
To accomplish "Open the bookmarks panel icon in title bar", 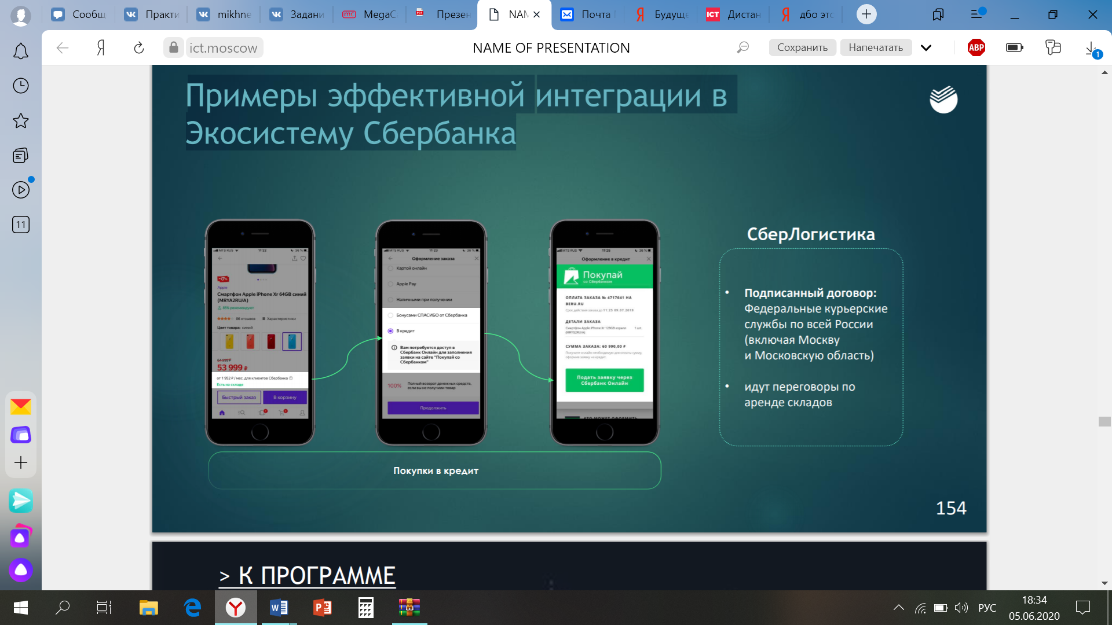I will tap(938, 14).
